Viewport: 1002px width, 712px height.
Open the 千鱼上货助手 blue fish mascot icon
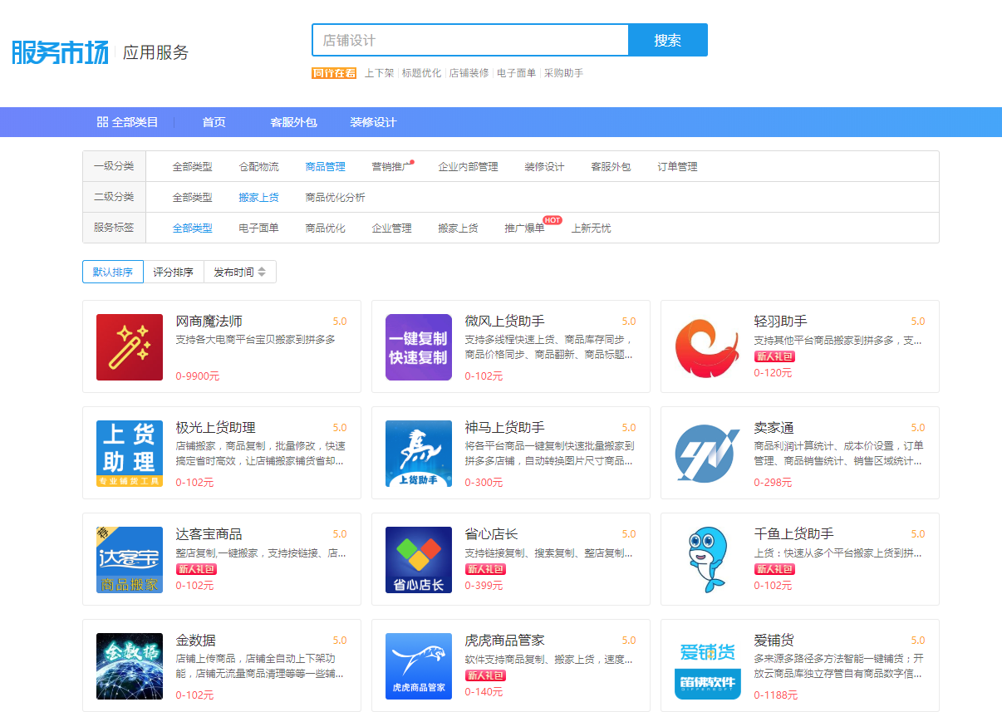(x=708, y=560)
